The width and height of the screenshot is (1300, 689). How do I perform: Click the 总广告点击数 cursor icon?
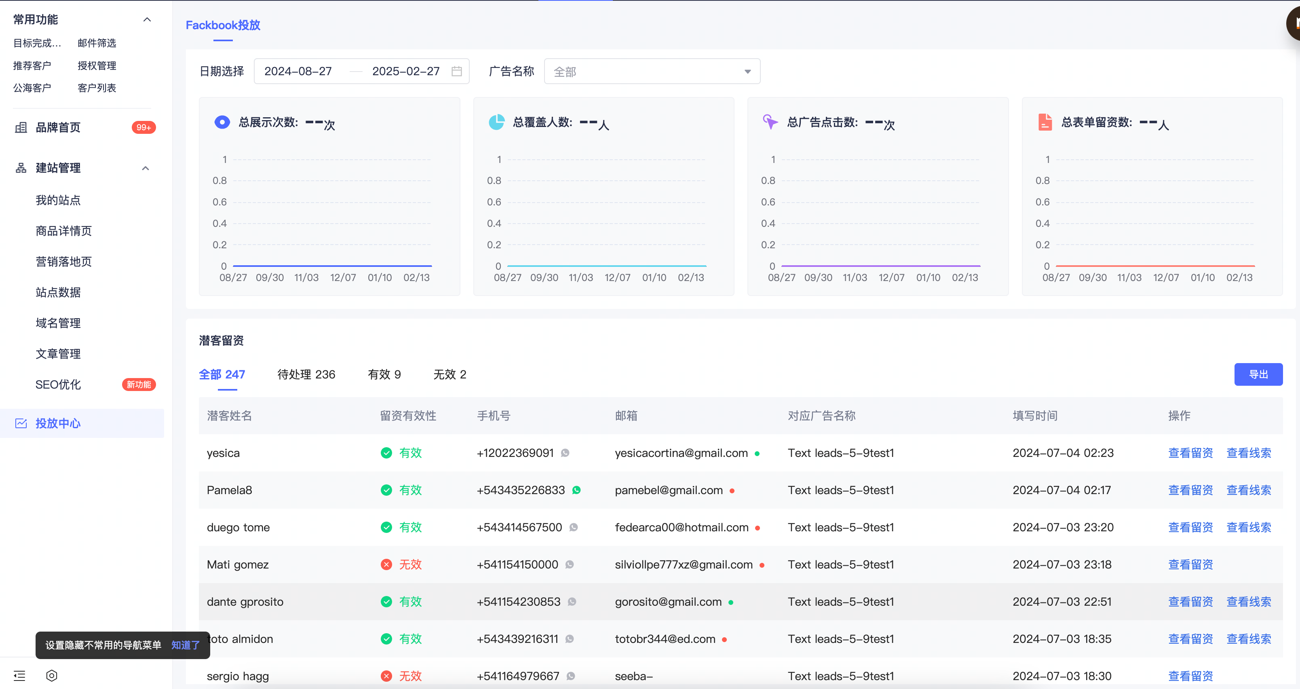[770, 122]
